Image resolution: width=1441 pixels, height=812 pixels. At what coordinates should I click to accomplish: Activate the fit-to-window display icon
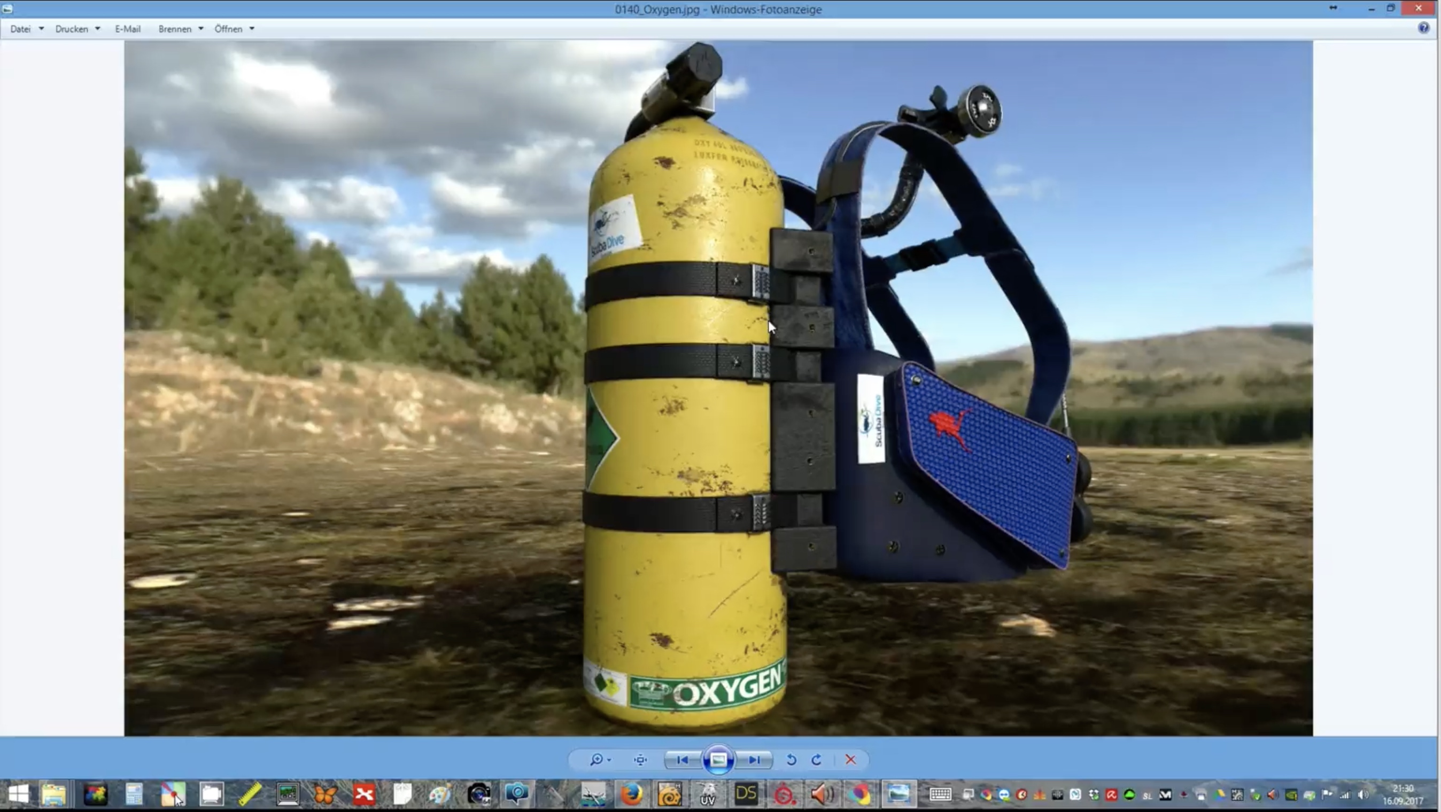639,760
